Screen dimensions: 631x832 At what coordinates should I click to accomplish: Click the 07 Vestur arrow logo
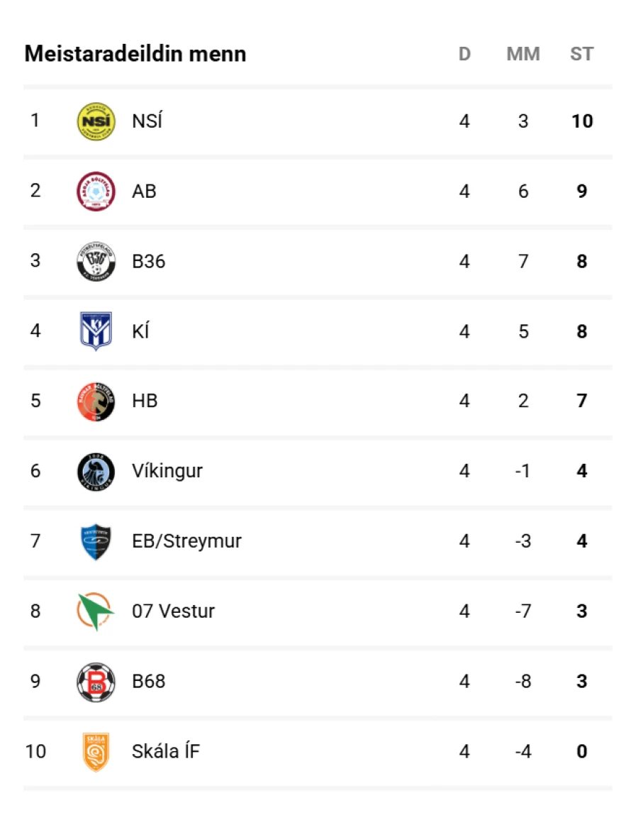(96, 611)
